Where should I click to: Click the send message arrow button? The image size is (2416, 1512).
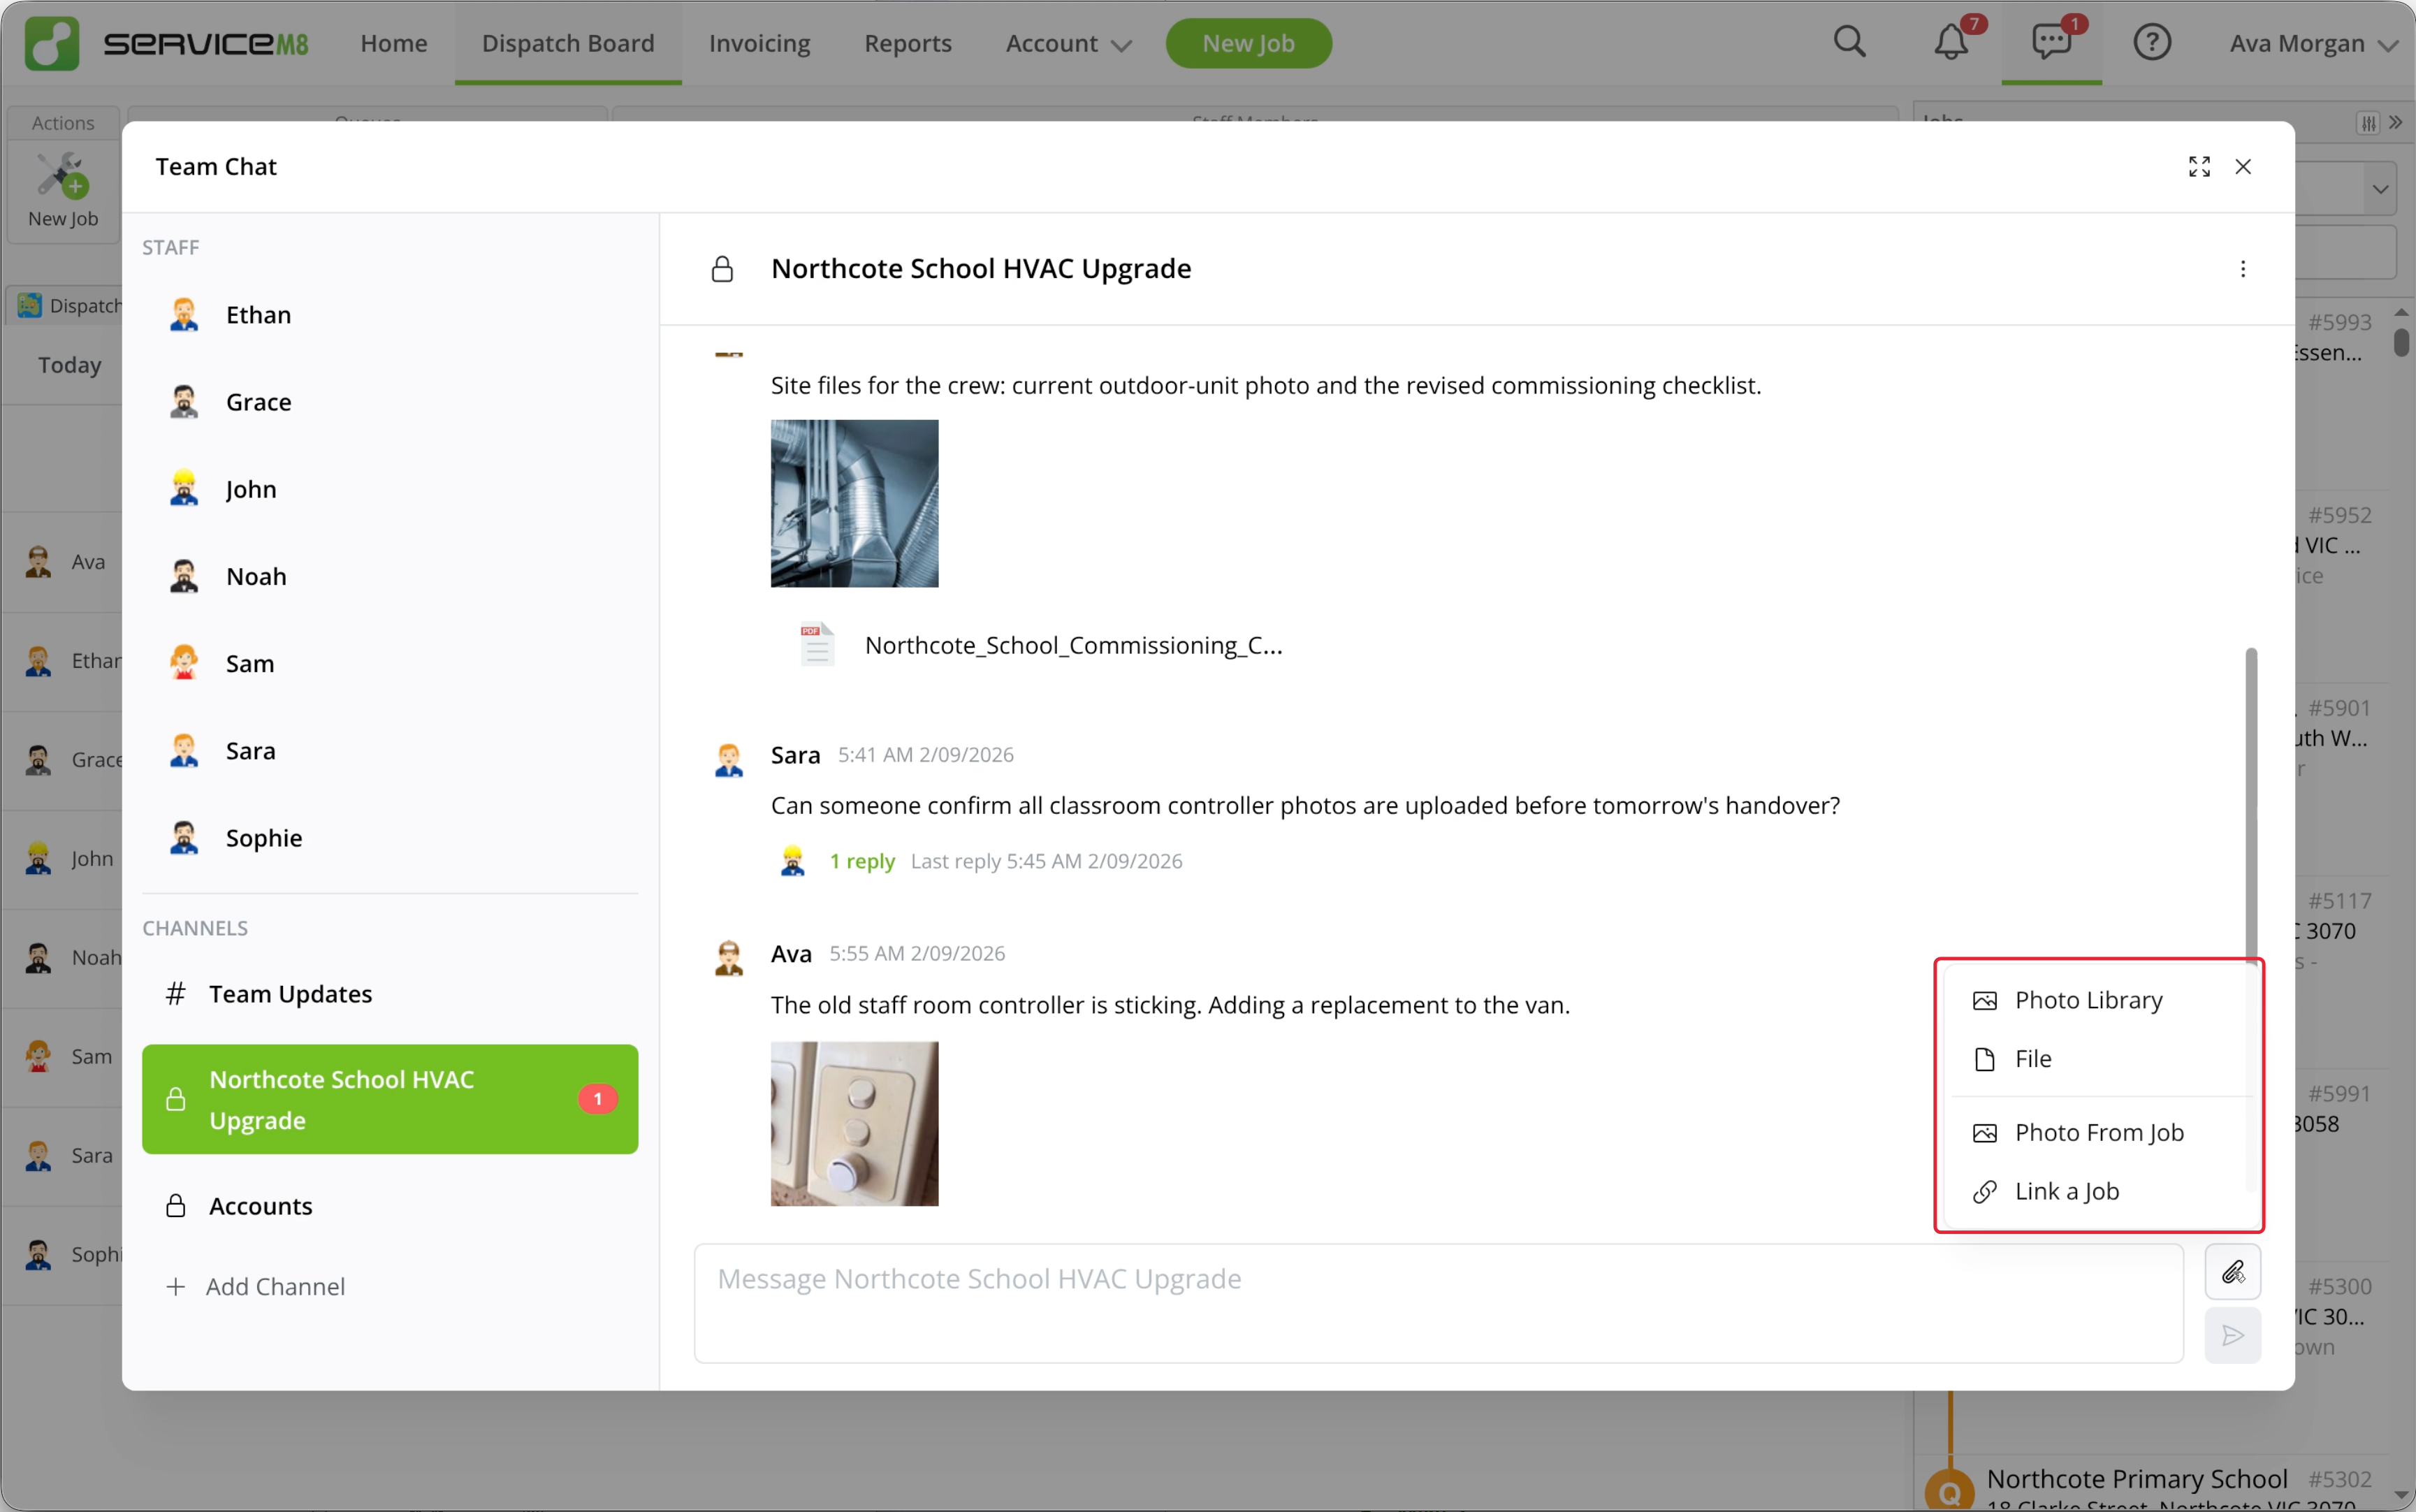(2233, 1335)
